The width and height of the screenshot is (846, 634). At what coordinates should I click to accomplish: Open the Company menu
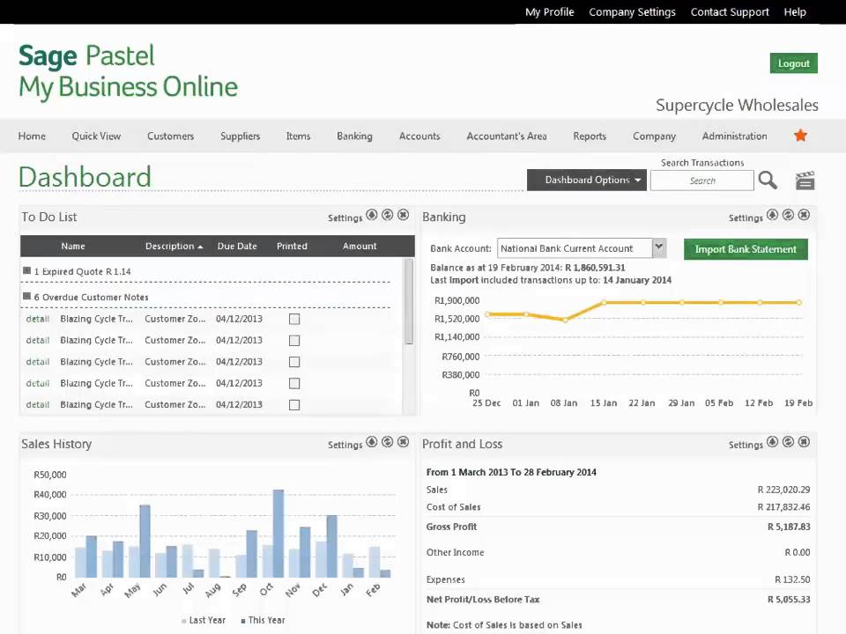[x=654, y=136]
